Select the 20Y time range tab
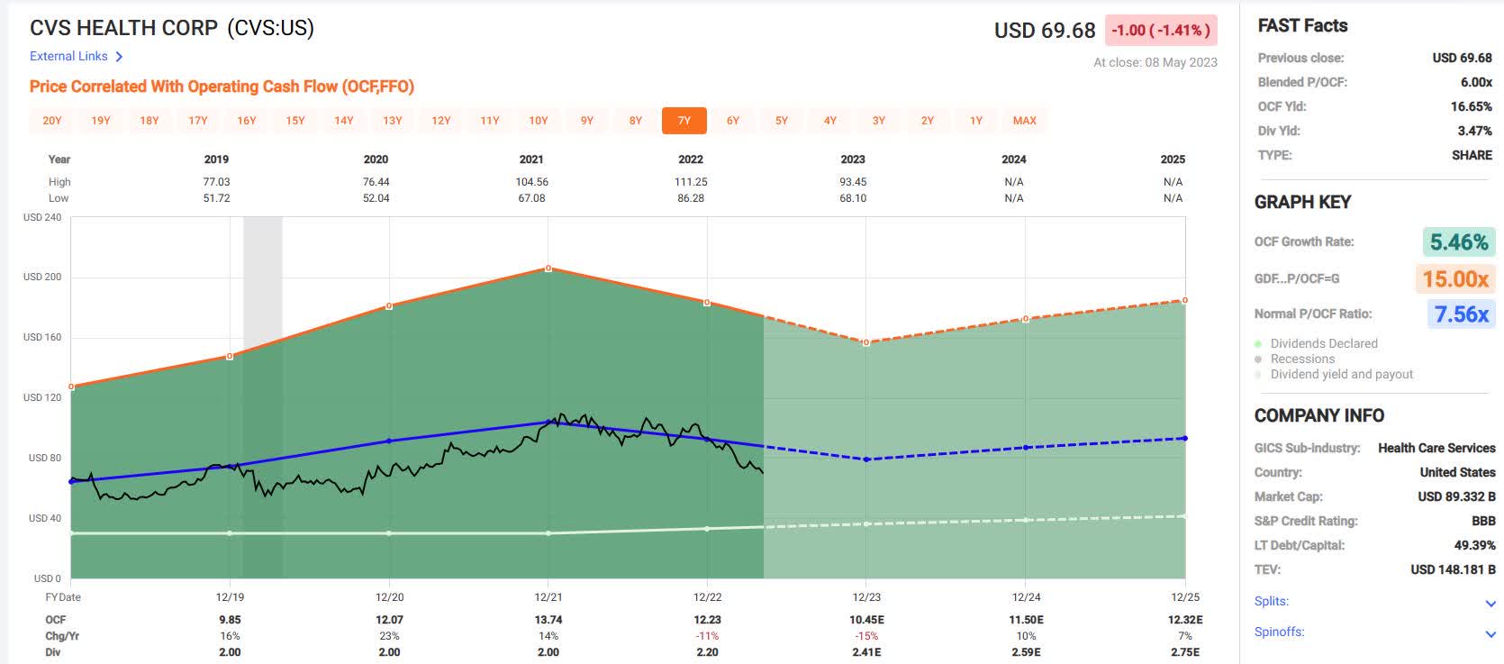The height and width of the screenshot is (664, 1504). (52, 121)
